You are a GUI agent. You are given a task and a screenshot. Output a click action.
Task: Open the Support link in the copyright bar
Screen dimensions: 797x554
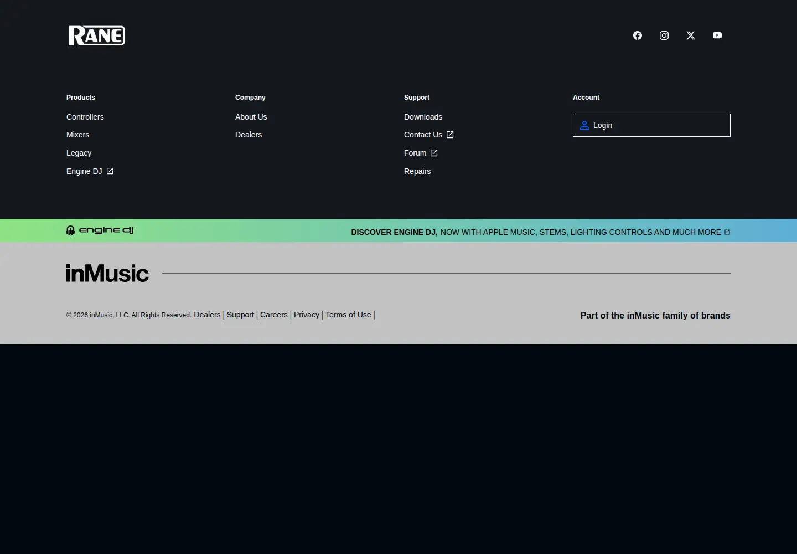point(240,315)
